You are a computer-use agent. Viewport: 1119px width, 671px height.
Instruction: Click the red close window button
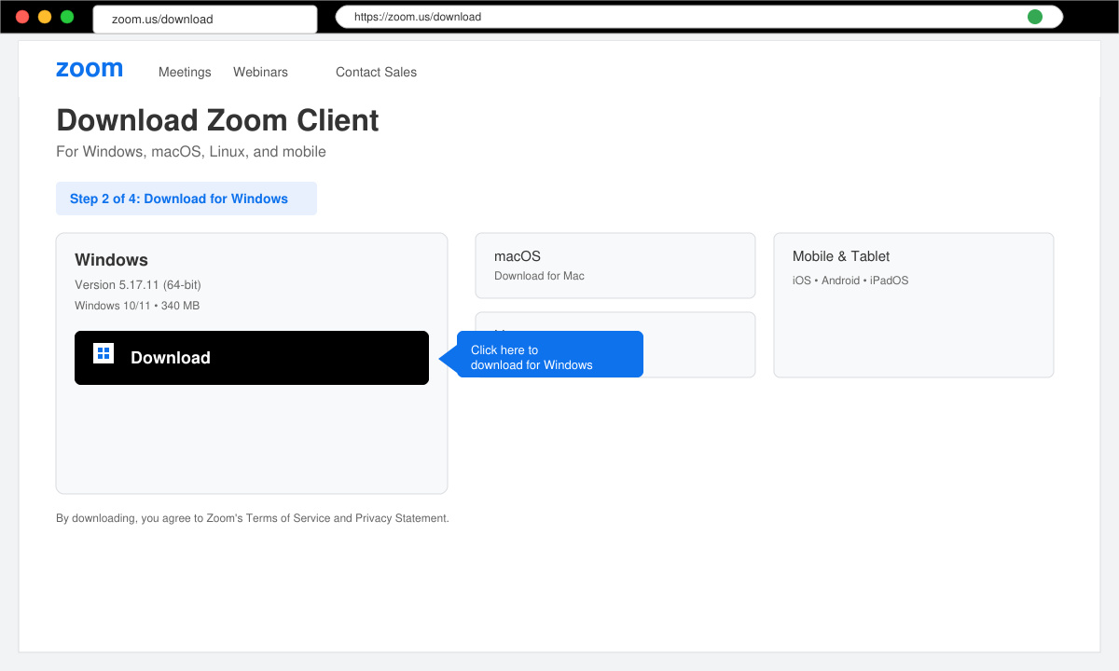pos(22,17)
